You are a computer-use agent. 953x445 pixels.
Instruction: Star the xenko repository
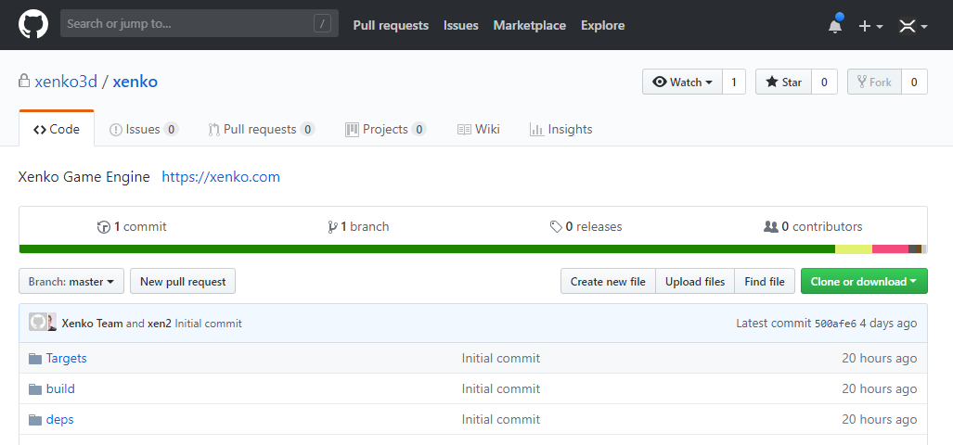pyautogui.click(x=783, y=83)
